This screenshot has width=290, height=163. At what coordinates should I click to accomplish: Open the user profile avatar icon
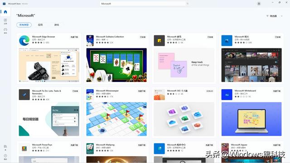(x=259, y=4)
